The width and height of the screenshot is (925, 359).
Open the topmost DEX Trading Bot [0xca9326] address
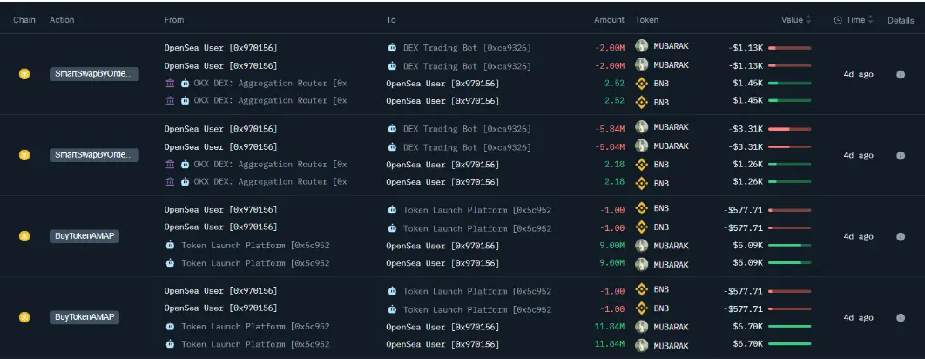tap(467, 47)
